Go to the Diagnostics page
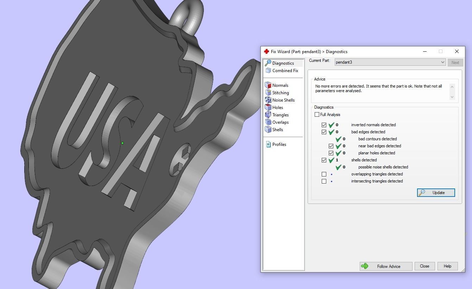Viewport: 472px width, 289px height. pos(283,63)
